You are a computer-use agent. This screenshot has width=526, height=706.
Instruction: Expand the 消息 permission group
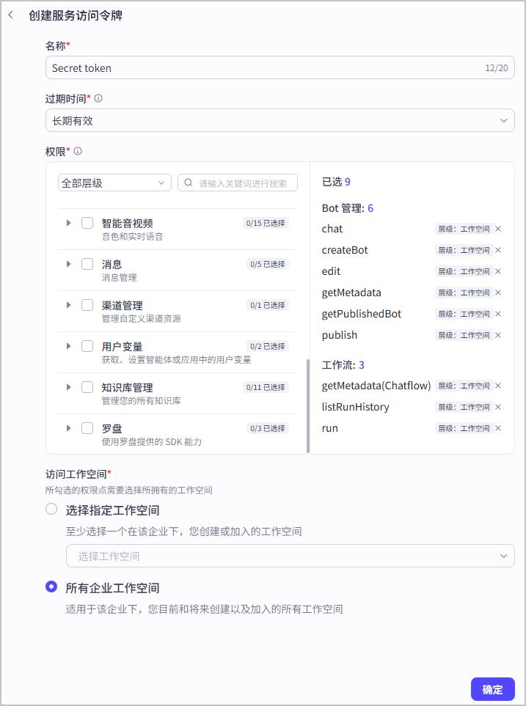coord(68,264)
